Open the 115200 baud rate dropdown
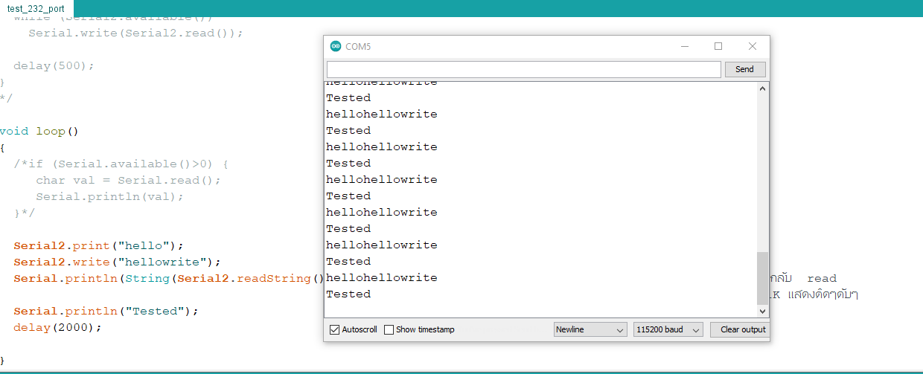Screen dimensions: 923x374 pyautogui.click(x=668, y=329)
